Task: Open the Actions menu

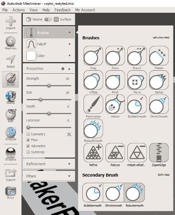Action: (x=18, y=10)
